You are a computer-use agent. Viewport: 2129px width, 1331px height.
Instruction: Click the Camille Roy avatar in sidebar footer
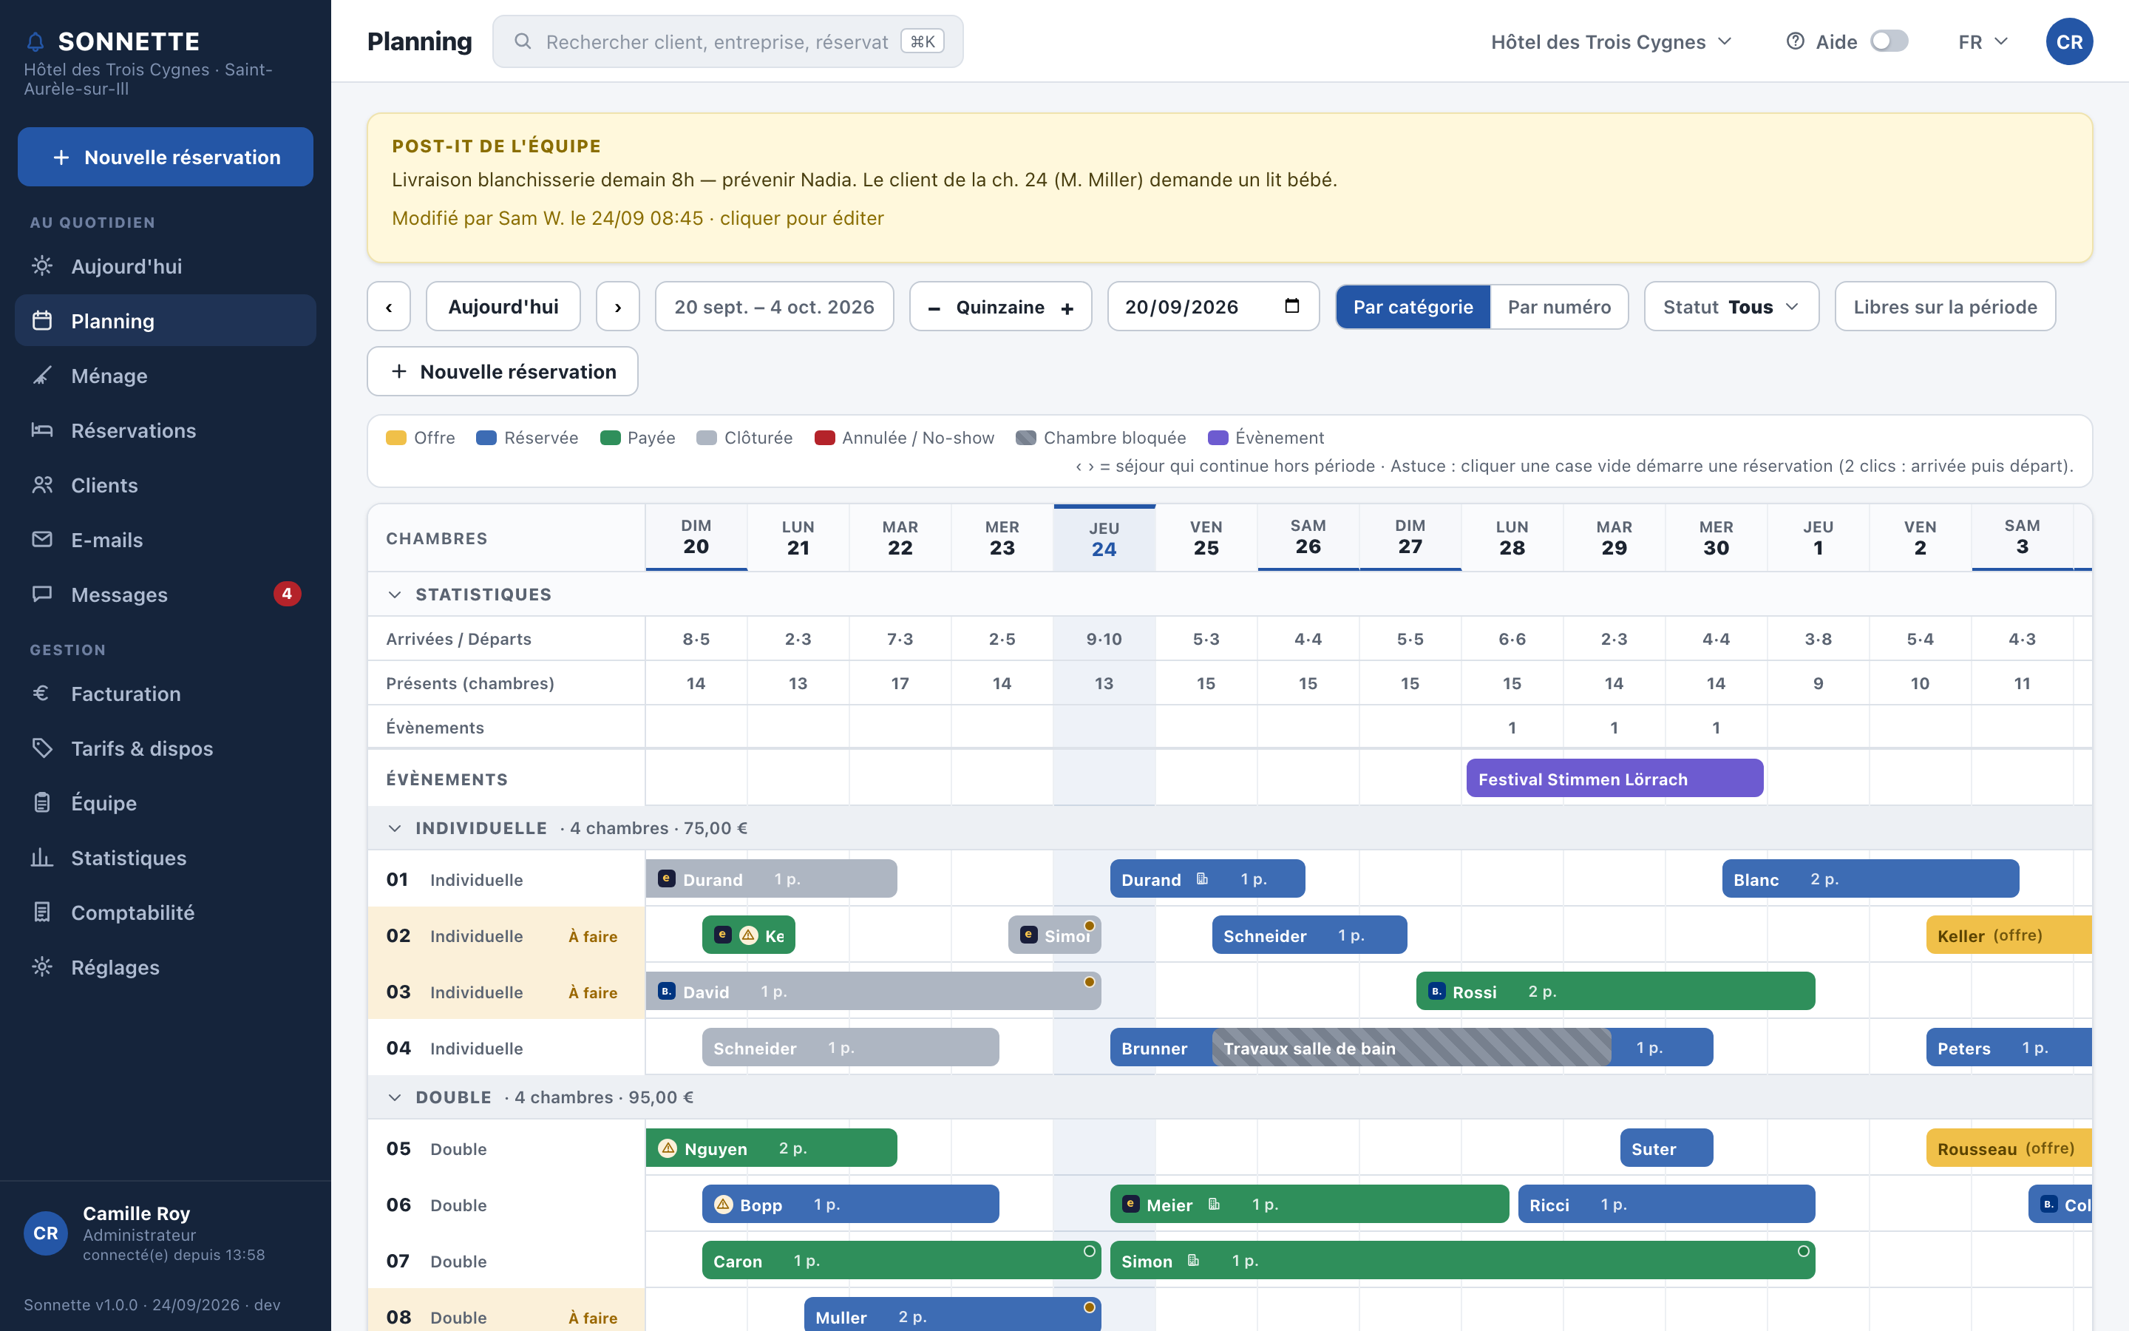[x=46, y=1233]
